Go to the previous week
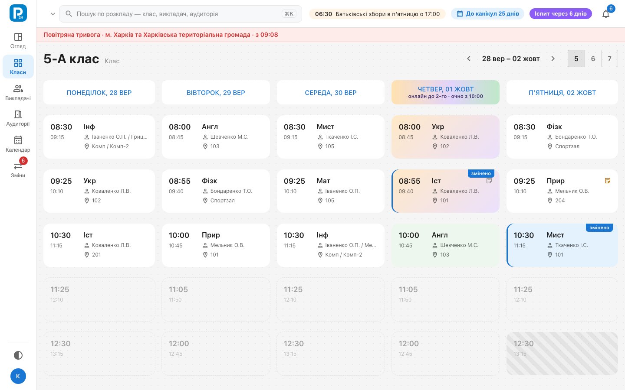 [x=469, y=58]
